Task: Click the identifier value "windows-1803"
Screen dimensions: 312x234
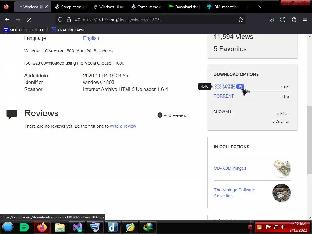Action: (x=99, y=82)
